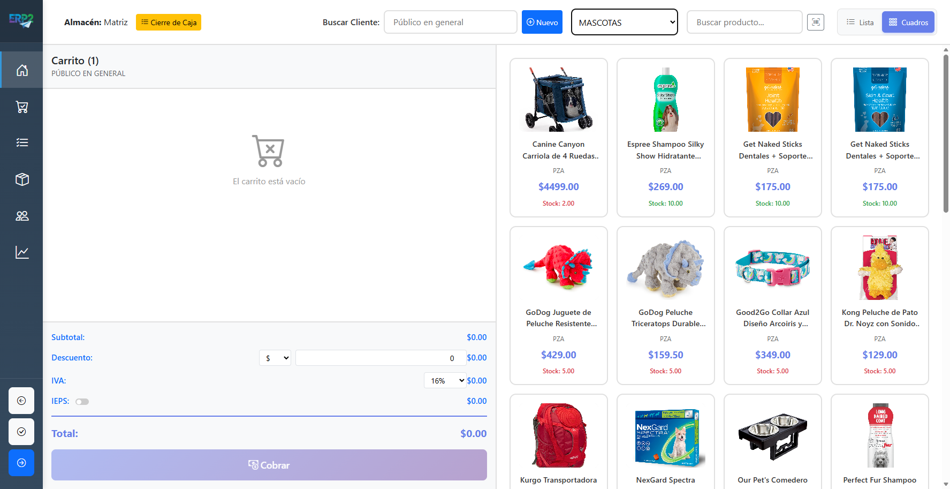Switch to Lista view
950x489 pixels.
(x=860, y=22)
